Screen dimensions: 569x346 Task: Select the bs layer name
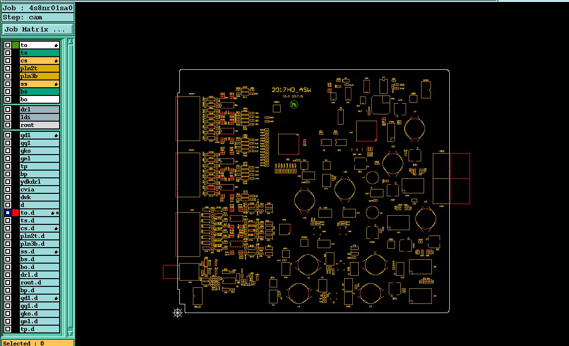pyautogui.click(x=40, y=92)
